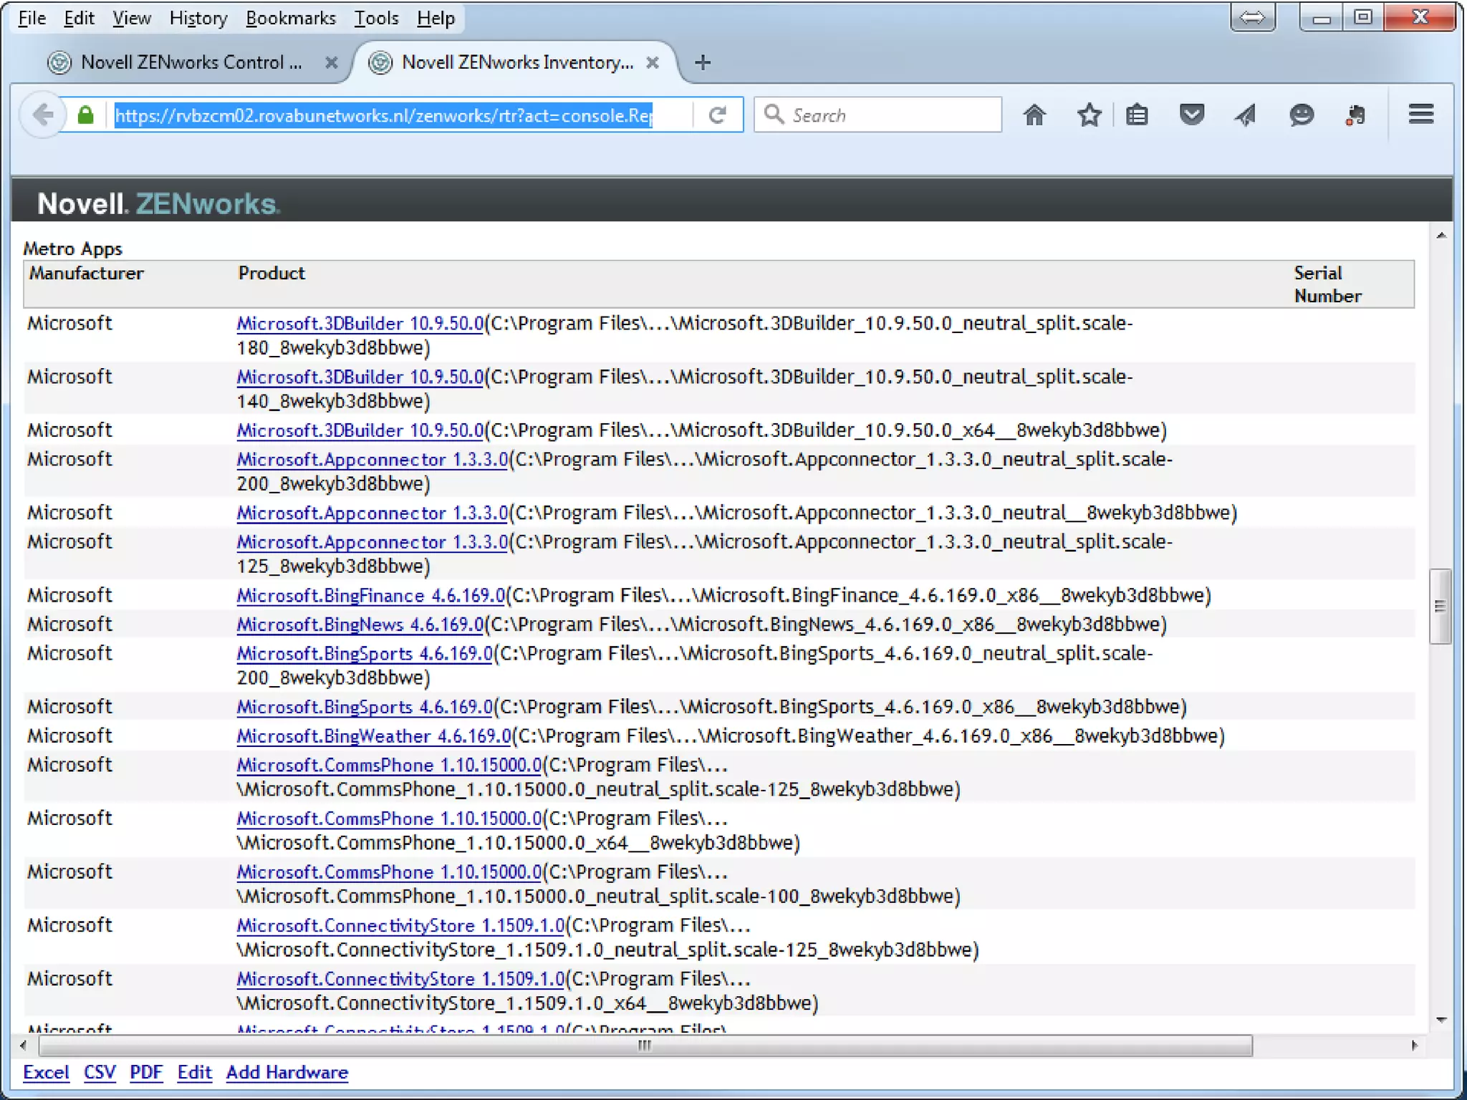This screenshot has width=1467, height=1100.
Task: Open the File menu
Action: (32, 18)
